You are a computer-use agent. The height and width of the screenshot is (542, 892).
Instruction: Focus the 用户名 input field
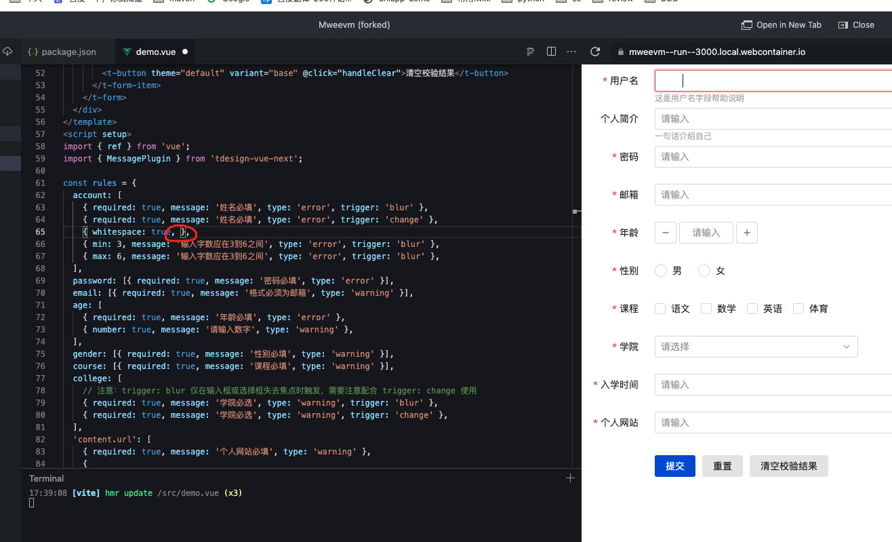coord(773,81)
